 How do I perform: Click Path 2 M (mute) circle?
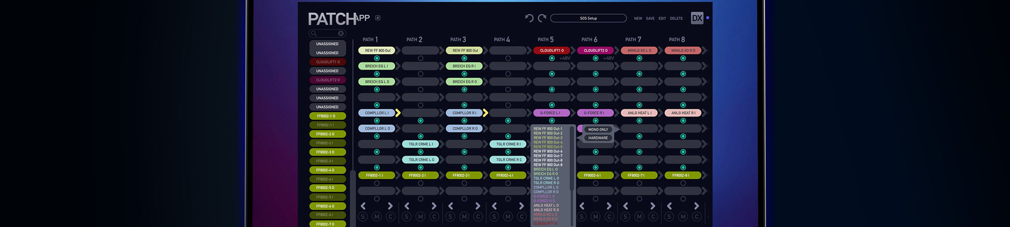coord(420,217)
